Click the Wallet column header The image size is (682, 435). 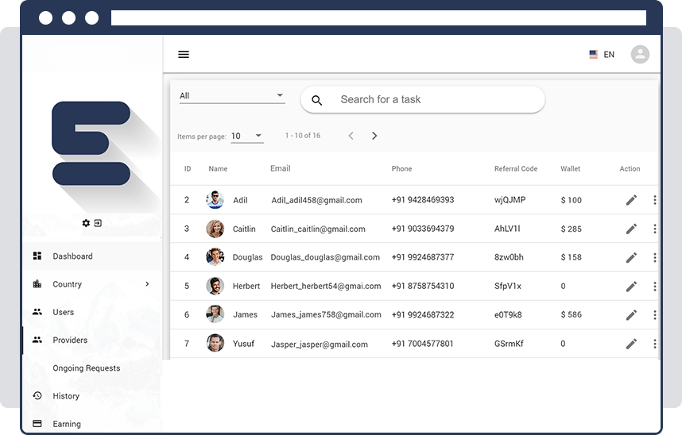click(x=570, y=168)
